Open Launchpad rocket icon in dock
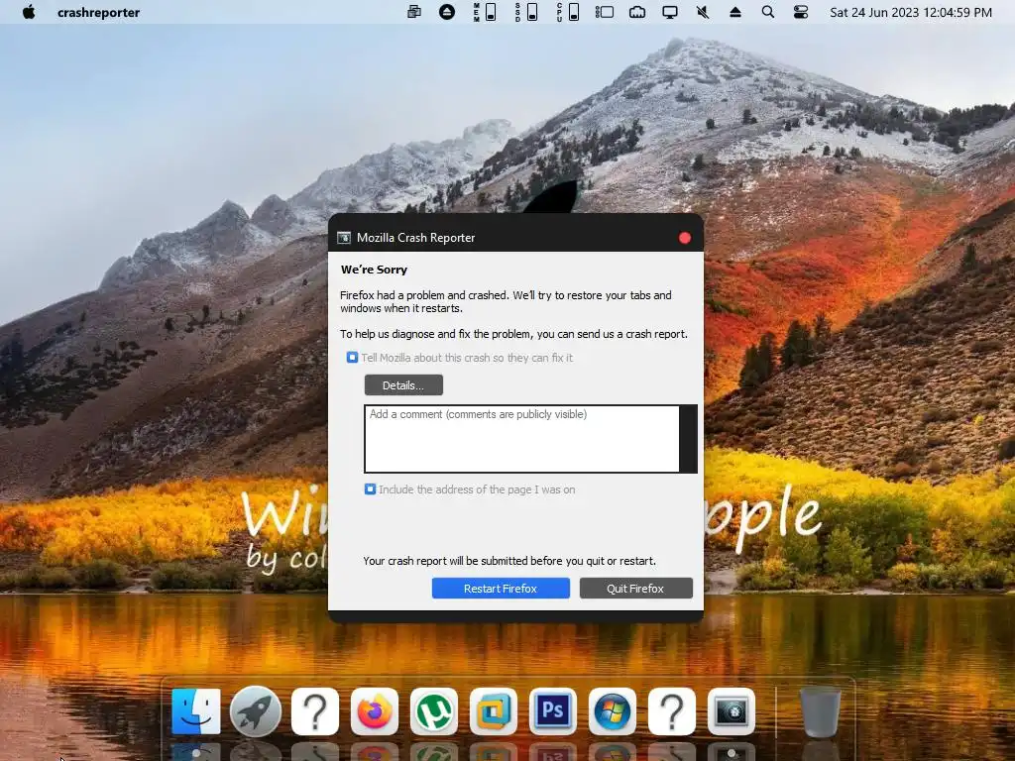This screenshot has width=1015, height=761. point(256,711)
